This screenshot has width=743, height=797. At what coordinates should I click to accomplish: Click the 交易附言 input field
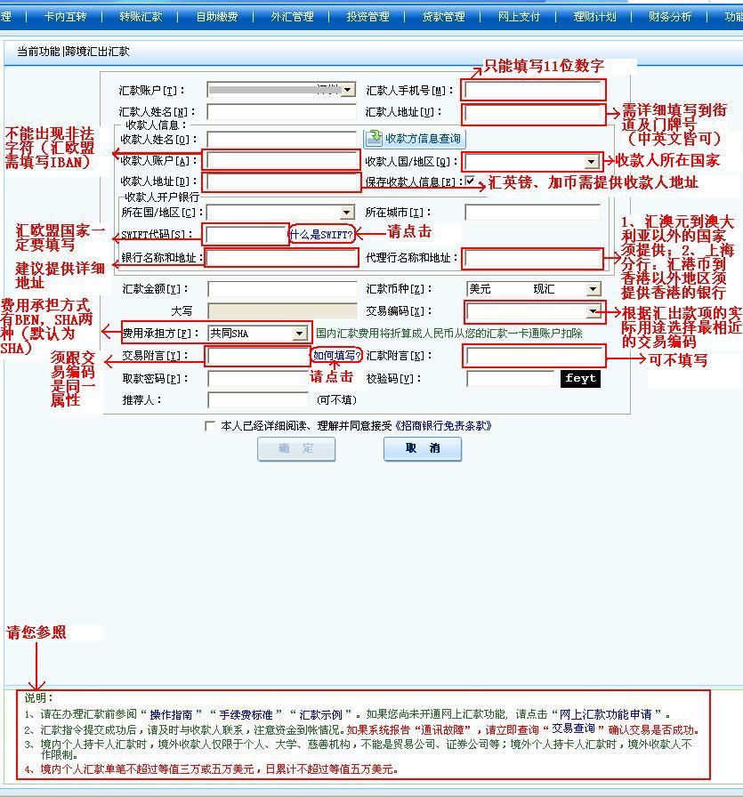click(258, 356)
